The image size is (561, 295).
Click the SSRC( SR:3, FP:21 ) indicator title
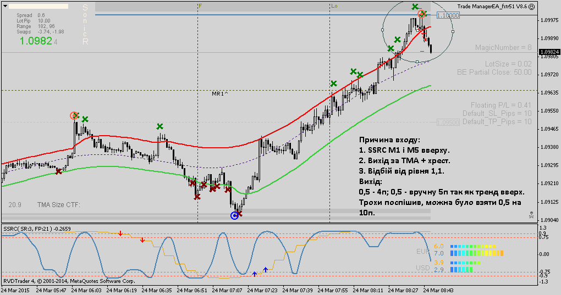37,229
